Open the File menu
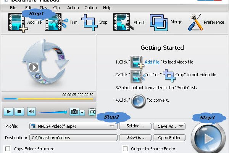 tap(13, 8)
